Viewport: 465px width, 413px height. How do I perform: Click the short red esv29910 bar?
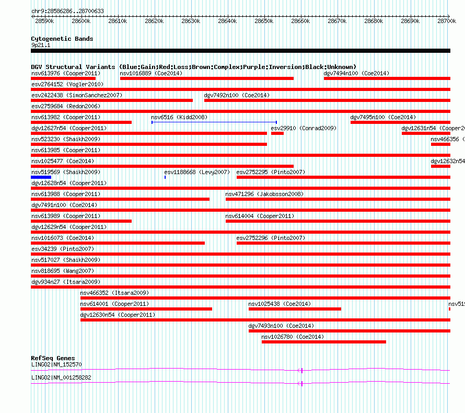[277, 133]
